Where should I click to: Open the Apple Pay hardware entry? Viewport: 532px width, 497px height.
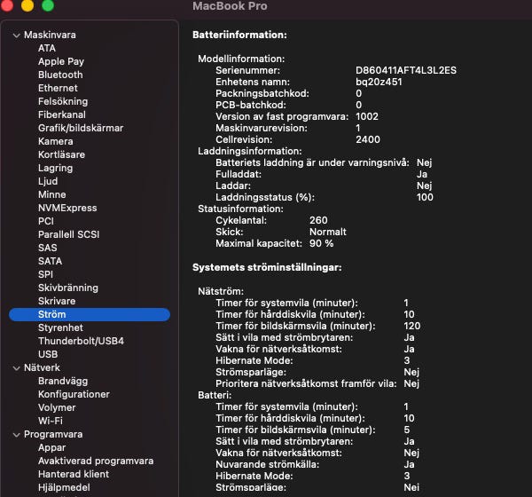pyautogui.click(x=61, y=61)
